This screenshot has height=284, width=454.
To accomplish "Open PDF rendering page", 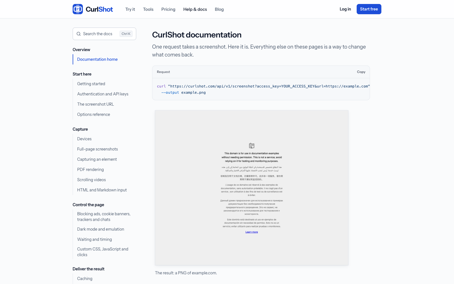I will [91, 170].
